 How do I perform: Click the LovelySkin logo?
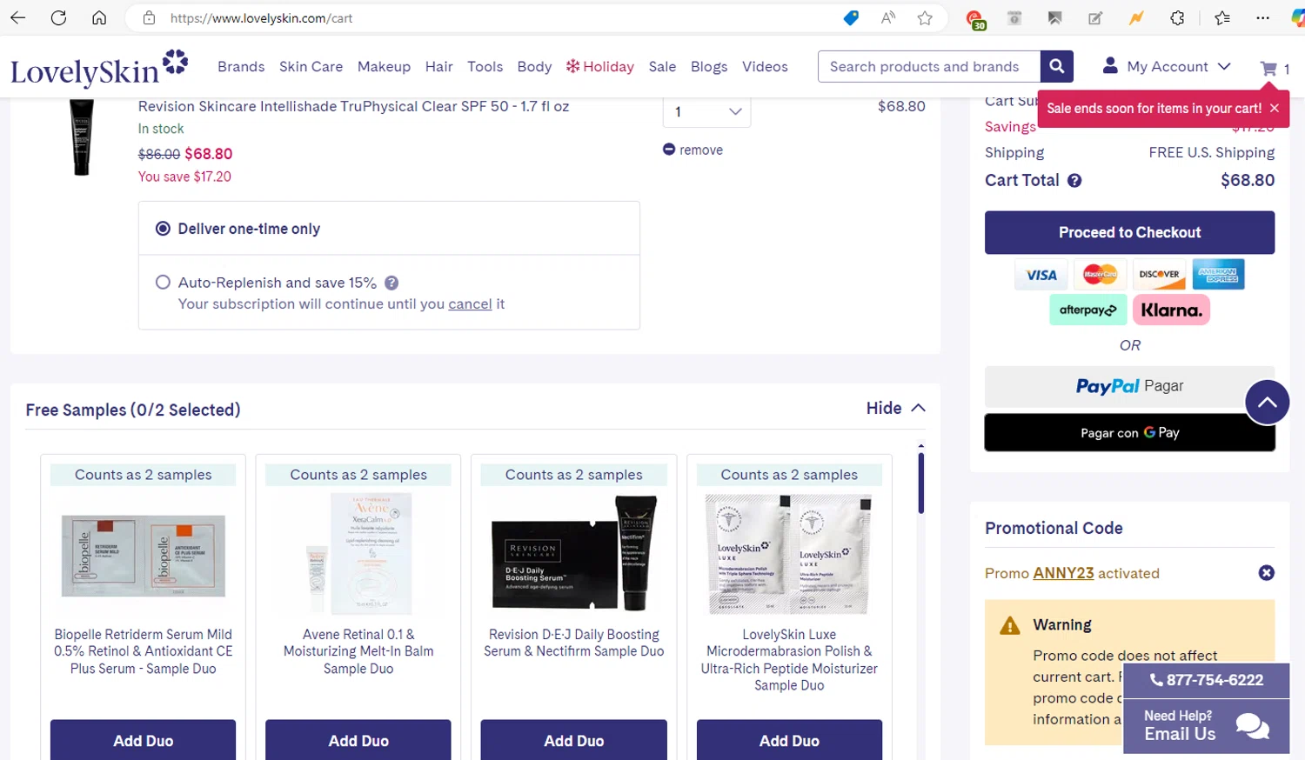(x=99, y=68)
